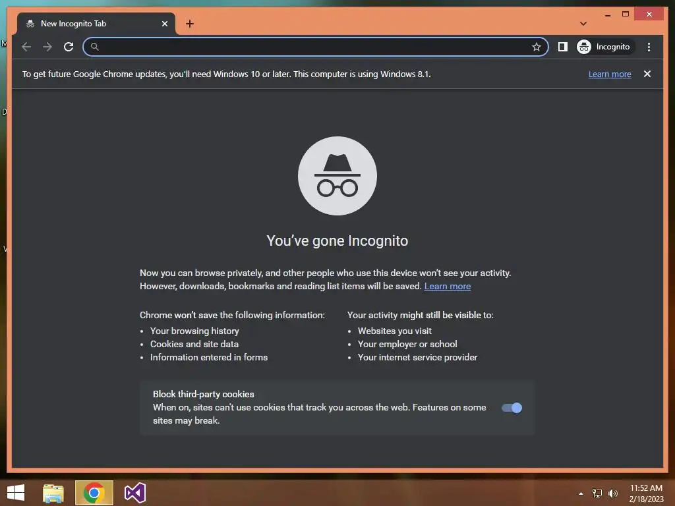Close the New Incognito Tab

point(164,24)
